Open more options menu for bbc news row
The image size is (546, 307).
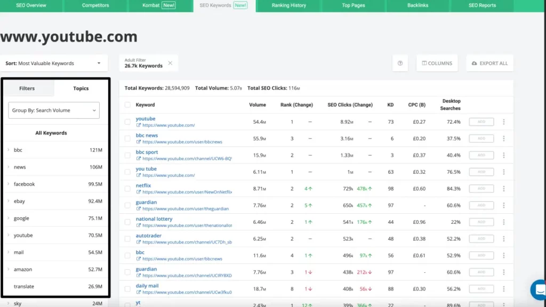(x=503, y=139)
